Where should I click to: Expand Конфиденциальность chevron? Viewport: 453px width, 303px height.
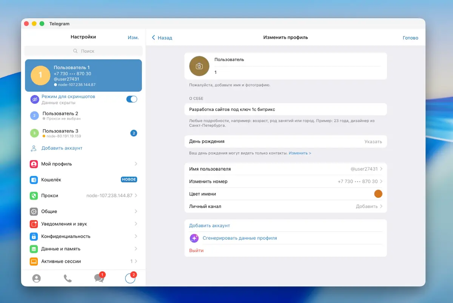(136, 236)
